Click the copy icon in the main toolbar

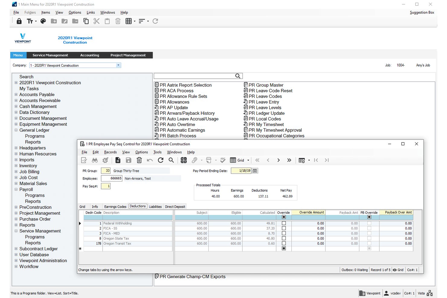tap(86, 21)
